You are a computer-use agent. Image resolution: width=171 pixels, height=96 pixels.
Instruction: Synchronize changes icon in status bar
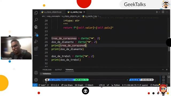point(48,85)
